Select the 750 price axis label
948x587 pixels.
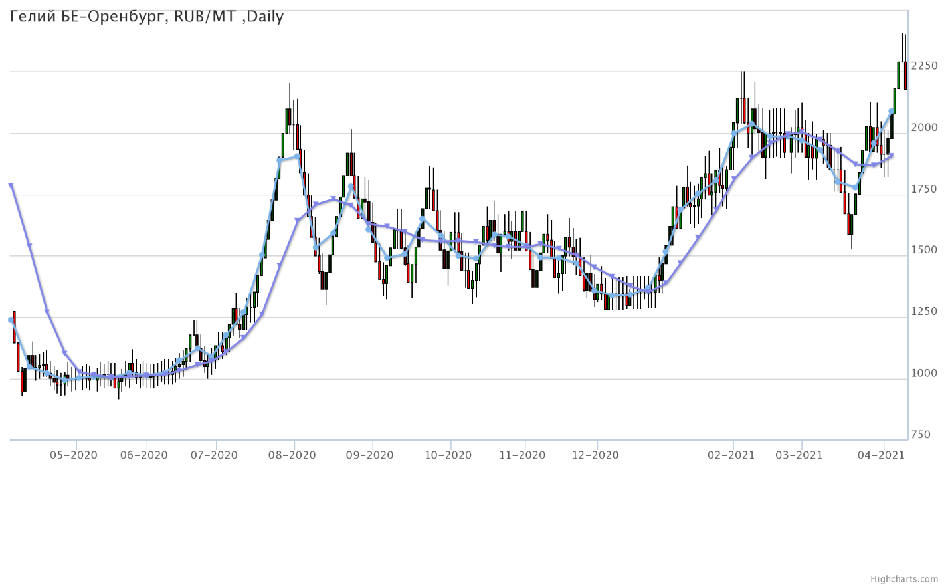[x=921, y=435]
